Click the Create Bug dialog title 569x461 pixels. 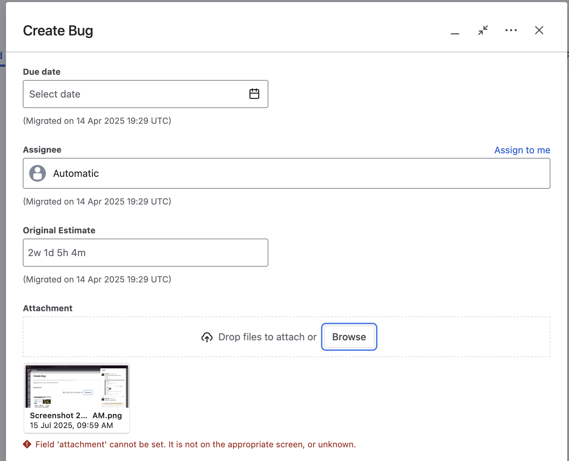tap(58, 31)
